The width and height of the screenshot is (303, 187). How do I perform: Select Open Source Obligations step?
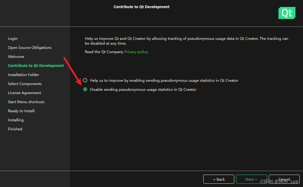pos(30,48)
